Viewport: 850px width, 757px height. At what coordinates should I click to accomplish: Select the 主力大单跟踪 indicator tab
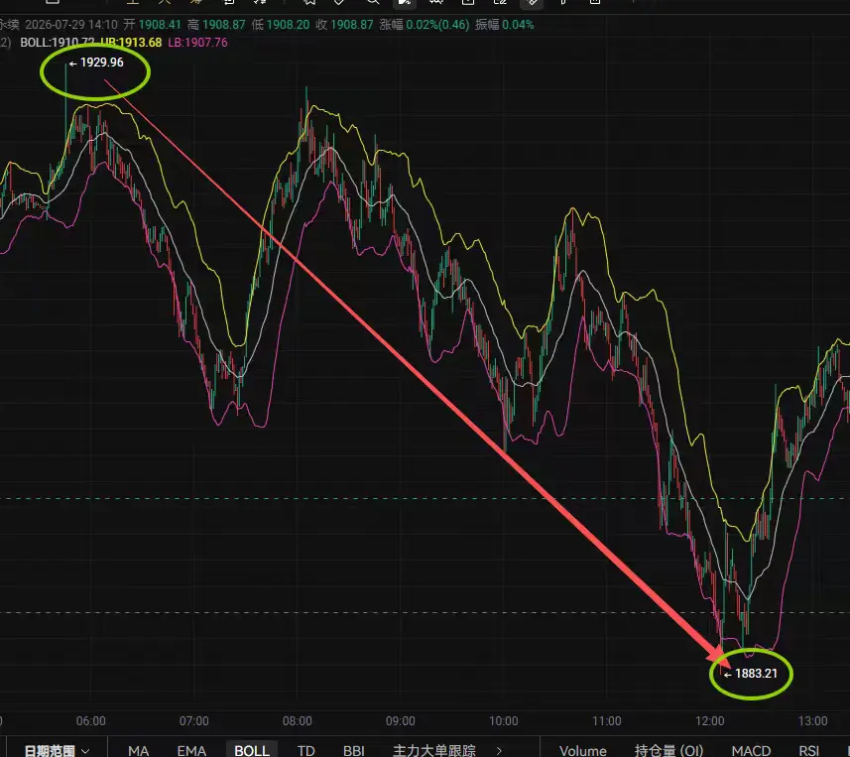pos(434,750)
